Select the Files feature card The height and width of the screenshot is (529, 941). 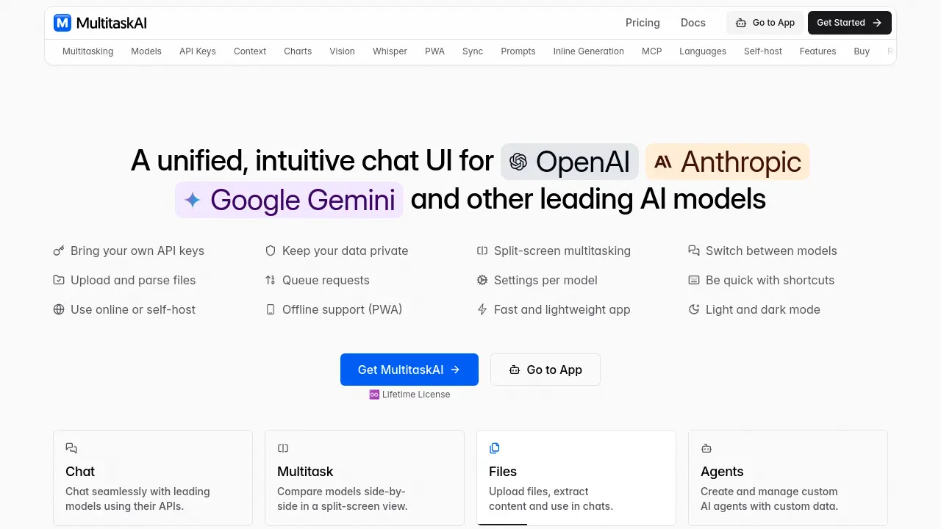pyautogui.click(x=576, y=478)
